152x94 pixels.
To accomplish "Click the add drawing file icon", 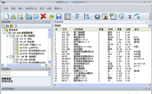I will [x=29, y=16].
